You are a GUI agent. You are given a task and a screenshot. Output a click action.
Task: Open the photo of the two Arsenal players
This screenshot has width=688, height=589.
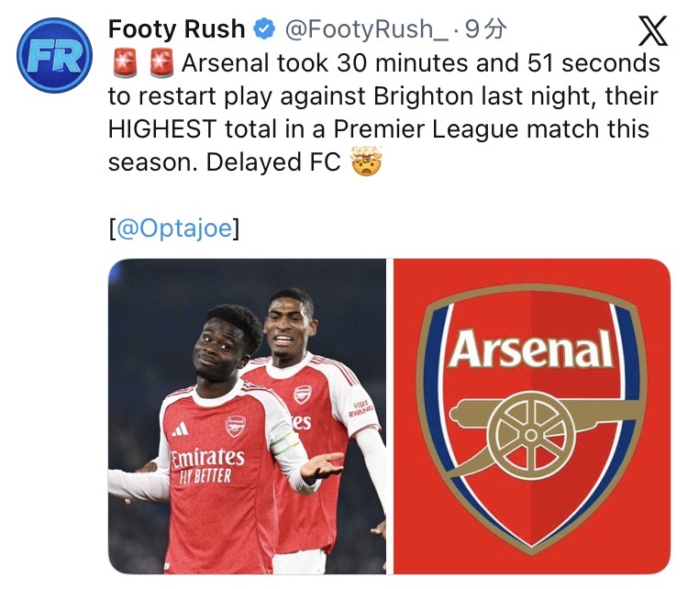[x=248, y=416]
